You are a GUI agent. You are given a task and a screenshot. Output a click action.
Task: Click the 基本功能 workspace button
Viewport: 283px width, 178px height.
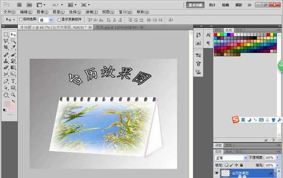pos(195,5)
